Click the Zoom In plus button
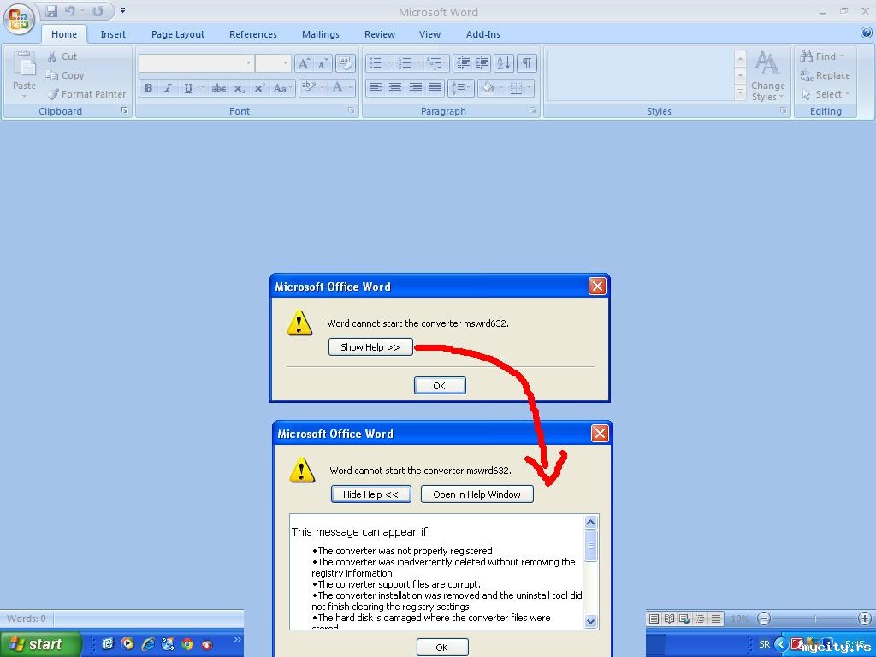 click(865, 619)
